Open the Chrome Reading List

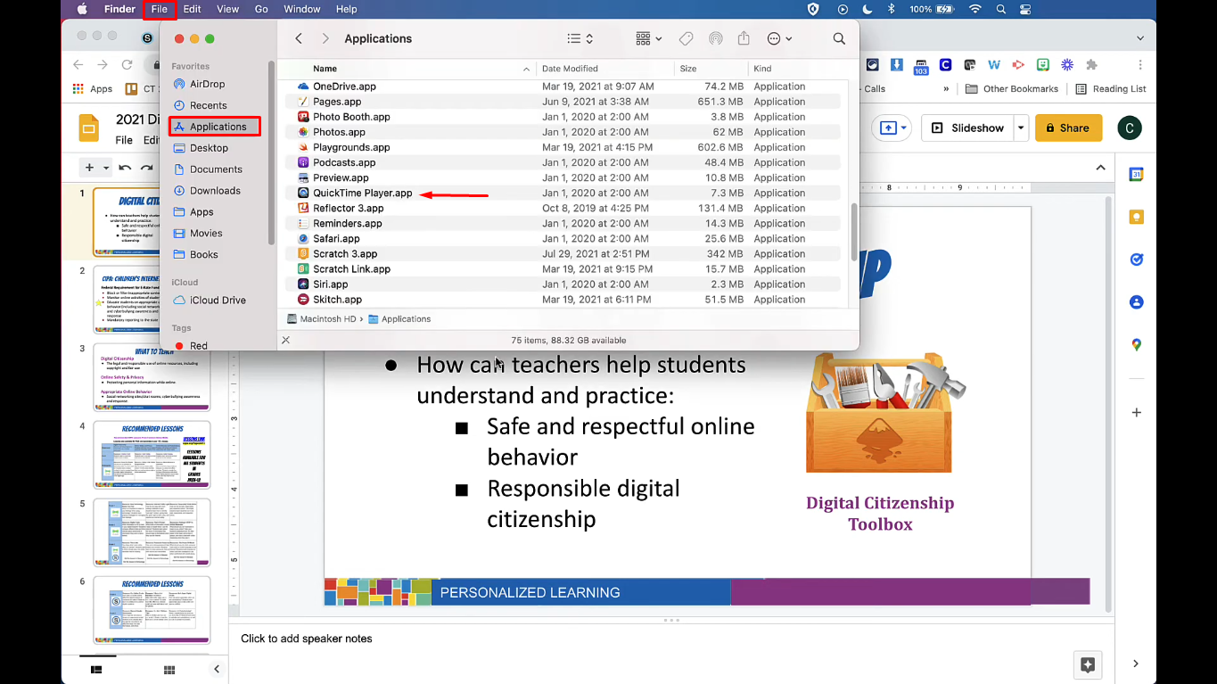(x=1111, y=89)
